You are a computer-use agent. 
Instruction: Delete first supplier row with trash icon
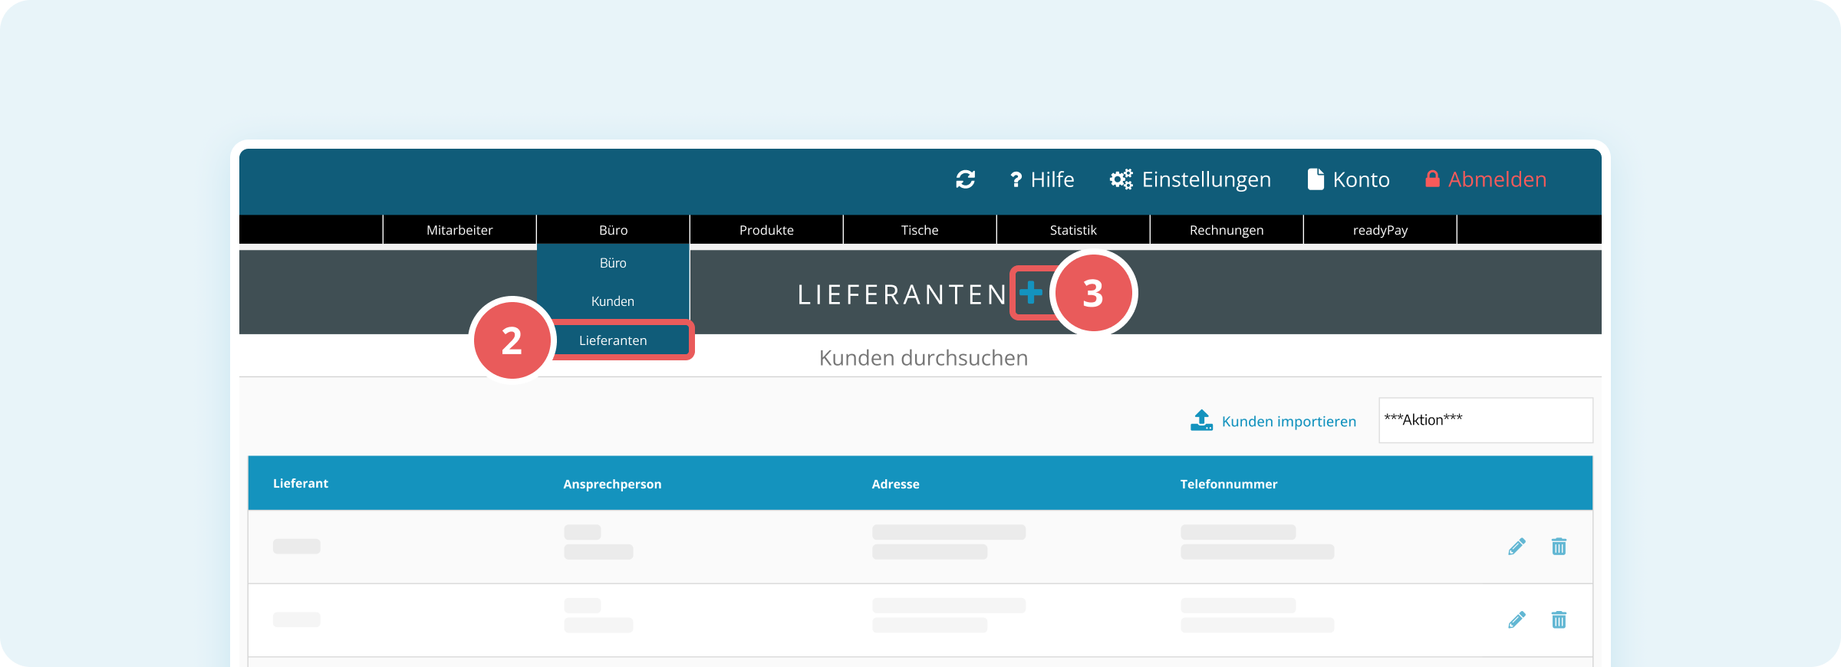pos(1559,547)
